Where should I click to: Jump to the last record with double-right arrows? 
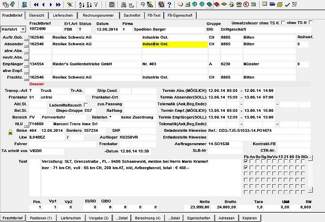[58, 4]
